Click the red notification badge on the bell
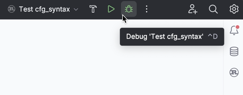This screenshot has width=243, height=95. click(238, 27)
